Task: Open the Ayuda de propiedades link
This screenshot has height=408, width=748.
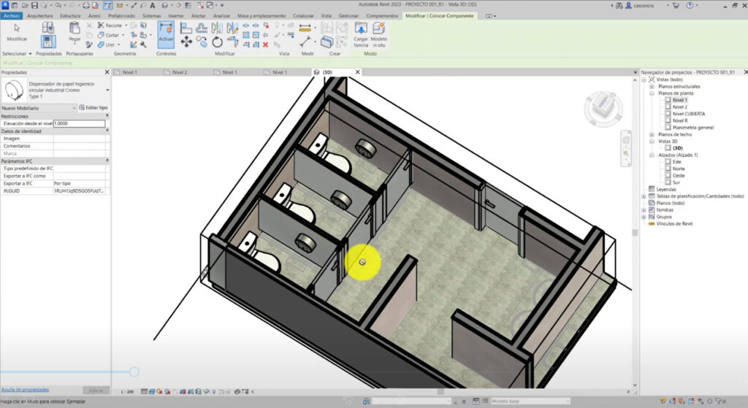Action: [x=25, y=390]
